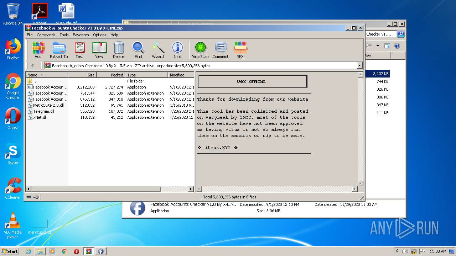Expand the archive path dropdown
The width and height of the screenshot is (456, 256).
click(359, 65)
